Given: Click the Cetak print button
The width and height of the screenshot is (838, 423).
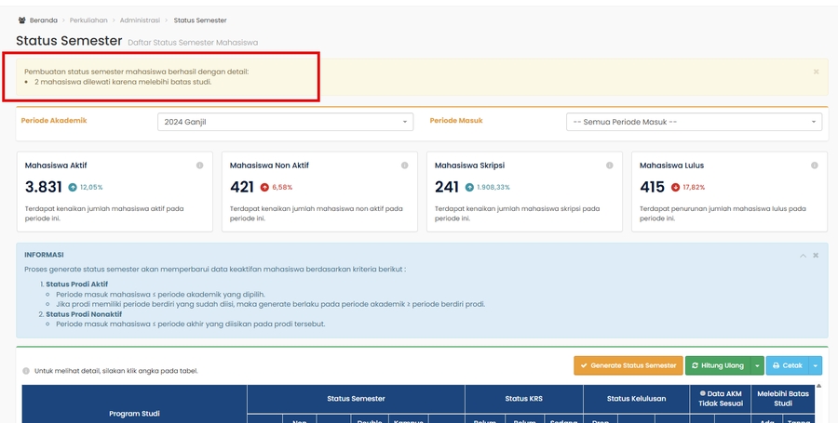Looking at the screenshot, I should (x=787, y=365).
